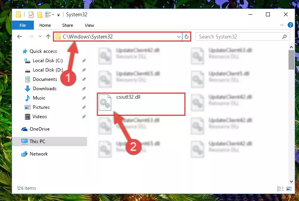Switch to details view in status bar
This screenshot has height=201, width=299.
pyautogui.click(x=280, y=189)
